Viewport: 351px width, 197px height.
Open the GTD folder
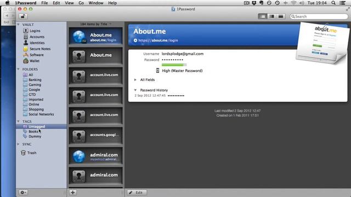(x=32, y=94)
